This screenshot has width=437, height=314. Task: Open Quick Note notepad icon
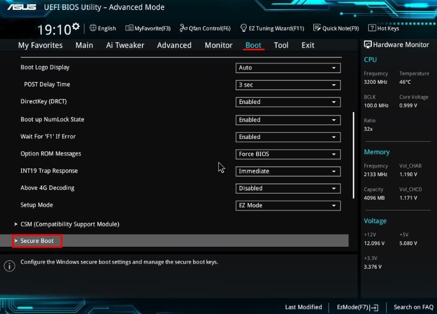317,28
